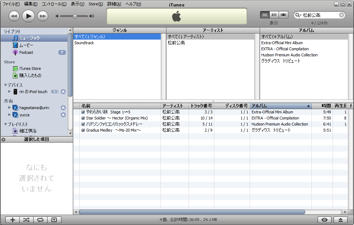Click the Play button
The width and height of the screenshot is (354, 225).
click(28, 16)
